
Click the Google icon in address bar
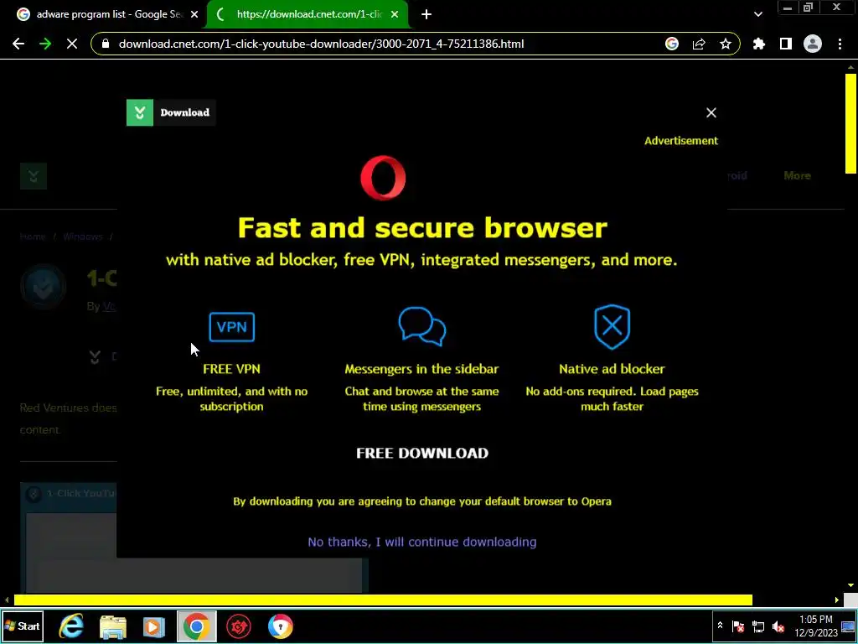pos(672,44)
